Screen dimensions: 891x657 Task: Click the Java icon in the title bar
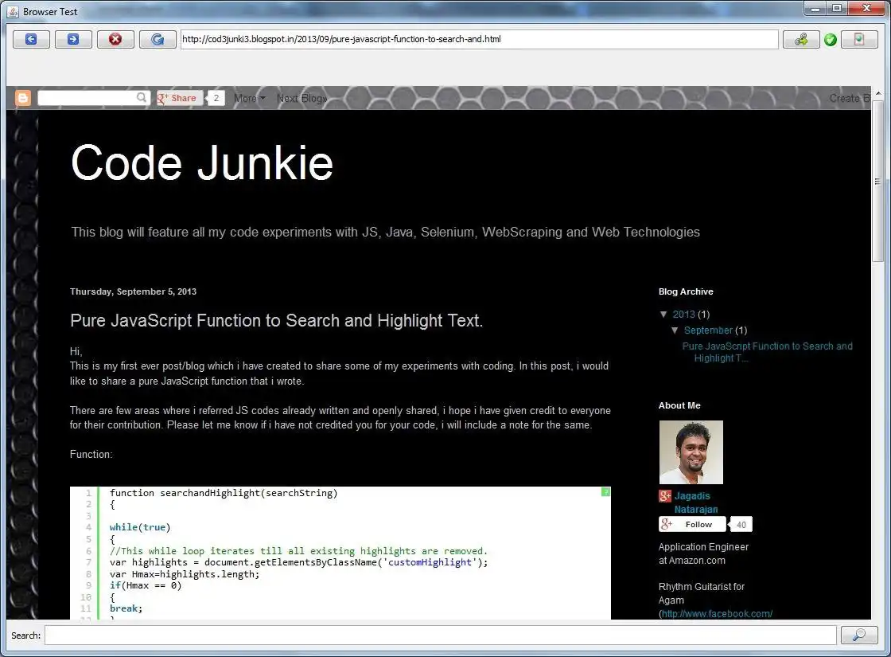pyautogui.click(x=13, y=11)
